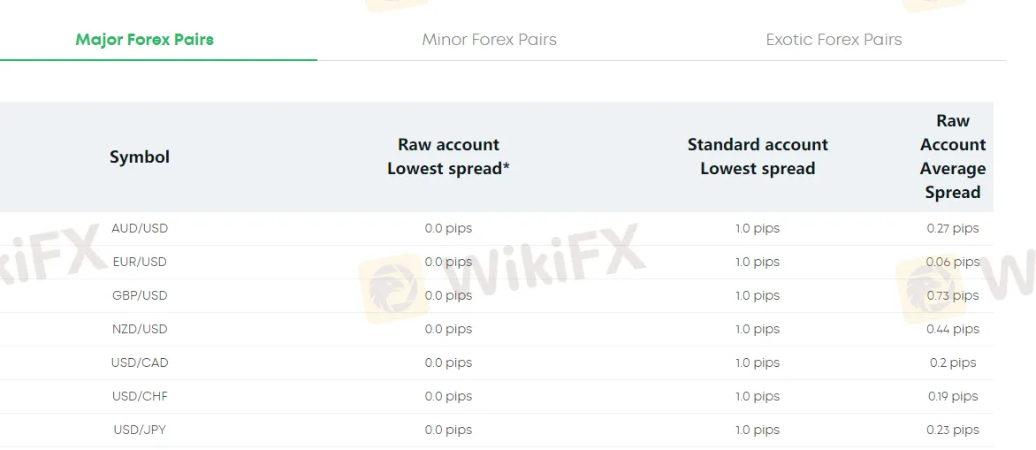Click NZD/USD average spread 0.44 pips
1036x450 pixels.
(x=953, y=330)
